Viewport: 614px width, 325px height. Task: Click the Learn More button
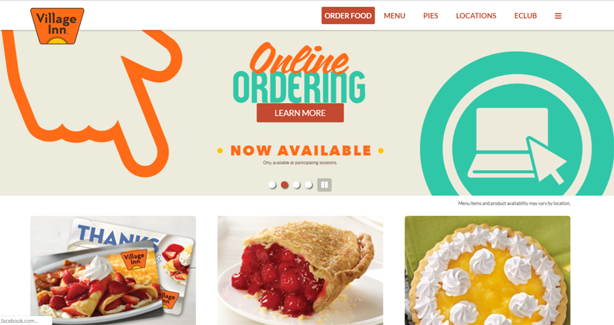click(x=300, y=113)
